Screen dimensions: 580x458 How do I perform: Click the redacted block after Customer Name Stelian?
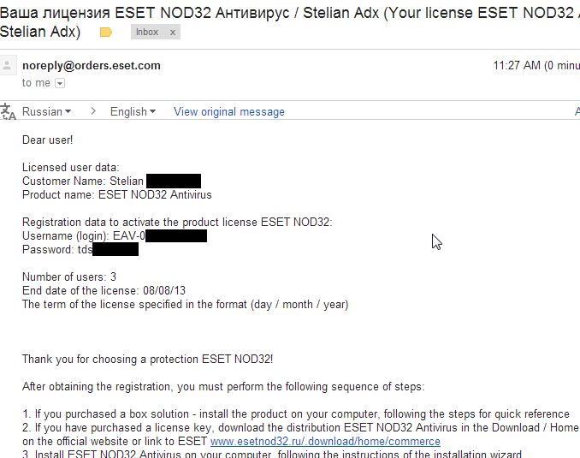point(174,181)
